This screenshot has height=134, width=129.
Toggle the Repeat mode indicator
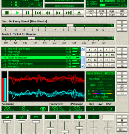point(92,4)
